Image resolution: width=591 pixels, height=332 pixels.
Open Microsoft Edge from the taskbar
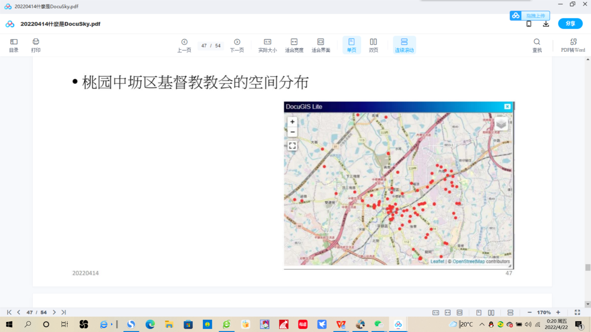[x=150, y=324]
